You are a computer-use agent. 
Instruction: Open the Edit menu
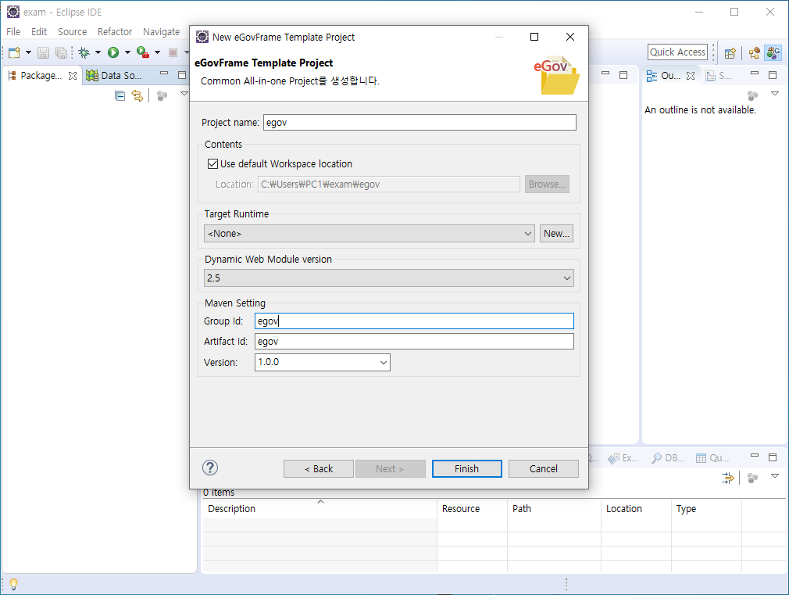point(39,32)
